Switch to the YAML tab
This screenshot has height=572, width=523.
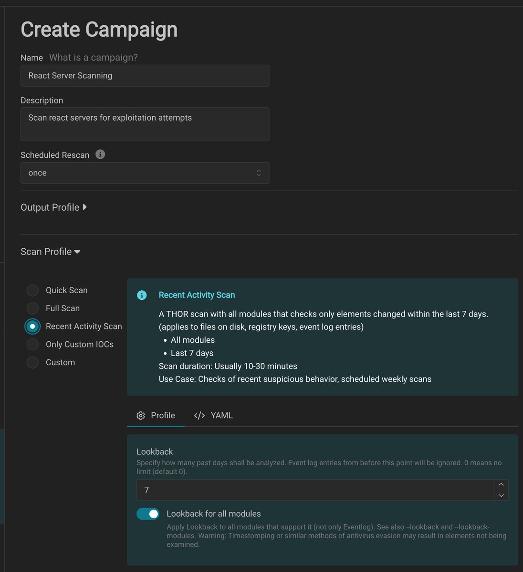(x=213, y=416)
